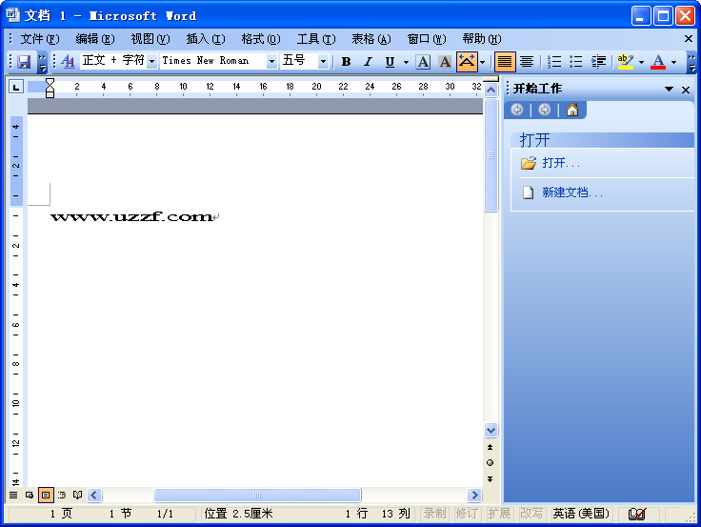
Task: Click spelling and grammar status icon
Action: [636, 514]
